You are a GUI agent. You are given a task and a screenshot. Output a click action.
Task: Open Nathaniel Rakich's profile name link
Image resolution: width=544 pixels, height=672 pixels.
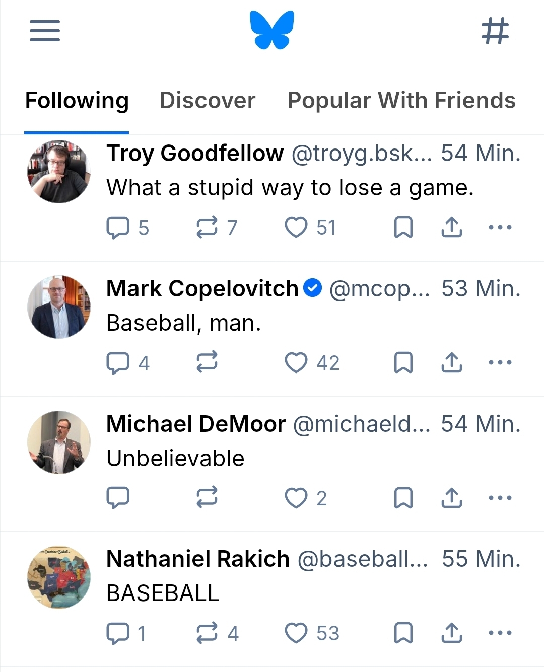pos(198,559)
